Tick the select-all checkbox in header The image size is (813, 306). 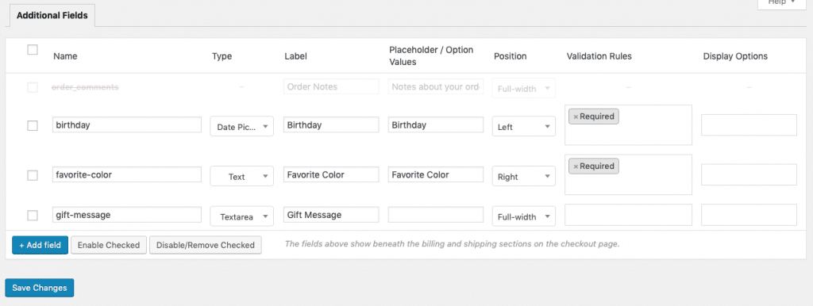click(33, 50)
